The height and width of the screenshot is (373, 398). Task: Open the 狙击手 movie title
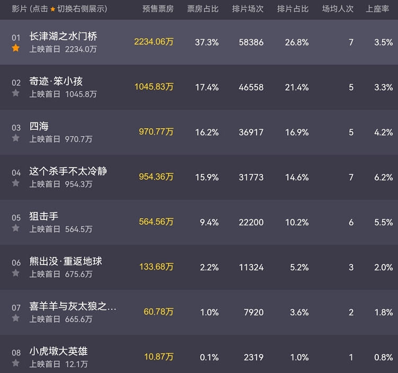pos(44,216)
